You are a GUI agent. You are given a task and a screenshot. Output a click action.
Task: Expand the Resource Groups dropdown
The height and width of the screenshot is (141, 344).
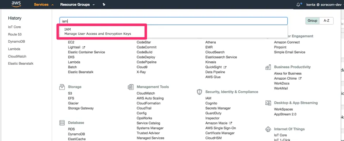(78, 5)
